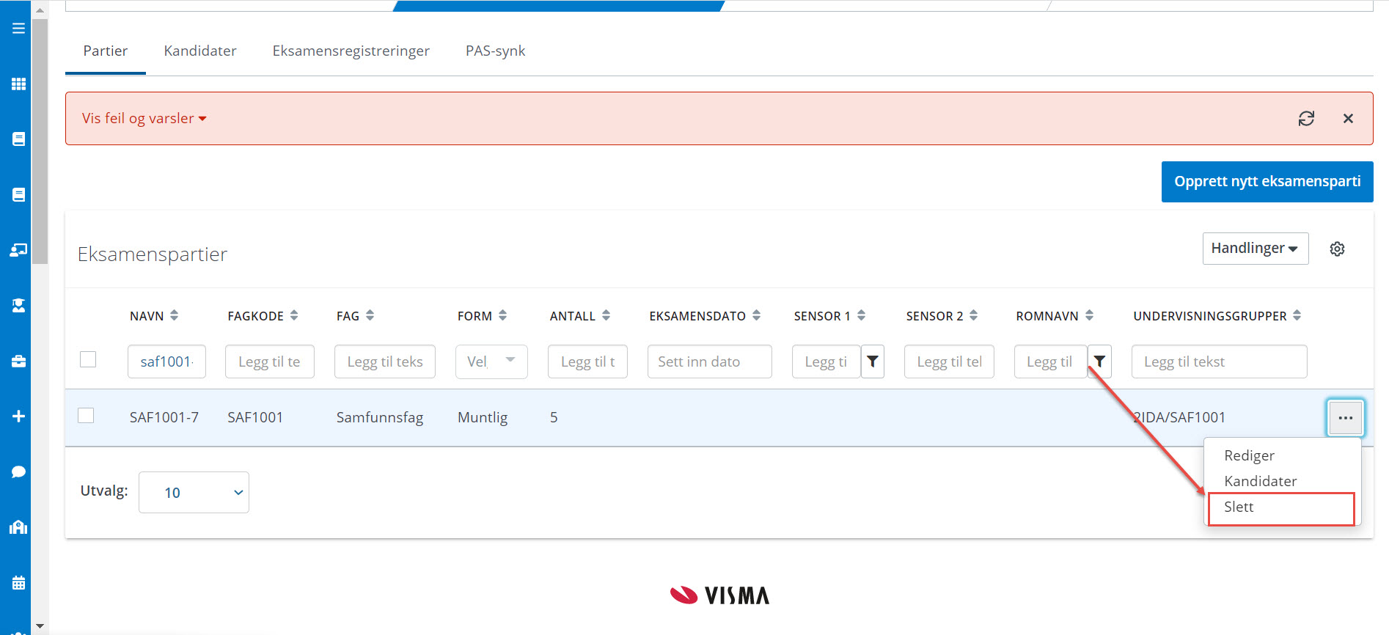
Task: Choose Rediger in the context menu
Action: 1249,455
